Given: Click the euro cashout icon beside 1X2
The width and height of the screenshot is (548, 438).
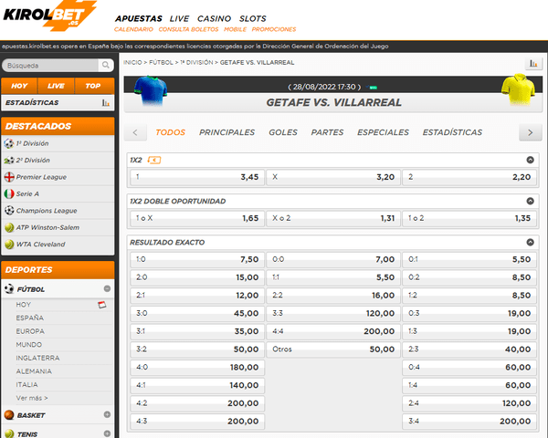Looking at the screenshot, I should tap(154, 160).
